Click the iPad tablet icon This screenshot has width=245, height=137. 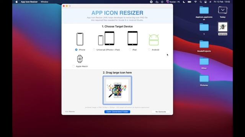(133, 38)
